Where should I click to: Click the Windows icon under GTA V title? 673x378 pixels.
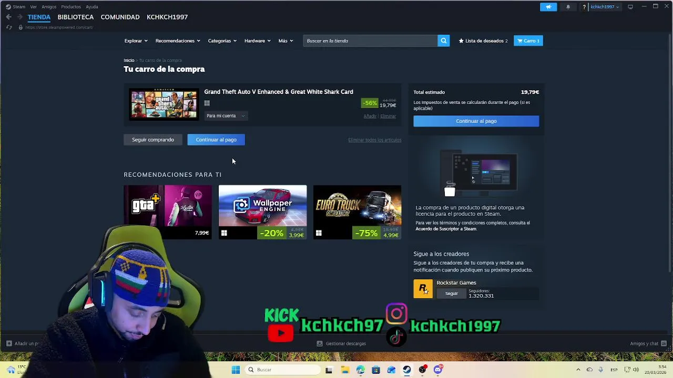[207, 103]
